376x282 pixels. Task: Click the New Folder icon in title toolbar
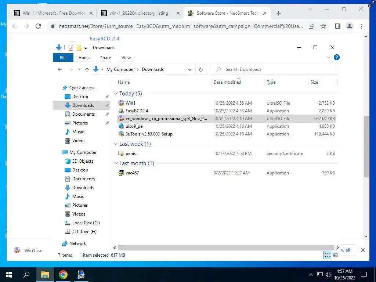pyautogui.click(x=79, y=47)
